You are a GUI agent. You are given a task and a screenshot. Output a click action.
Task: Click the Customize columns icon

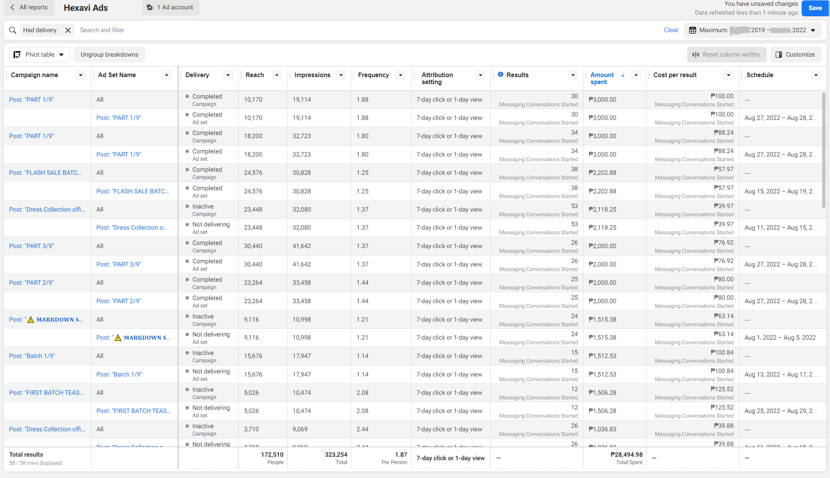pos(778,55)
